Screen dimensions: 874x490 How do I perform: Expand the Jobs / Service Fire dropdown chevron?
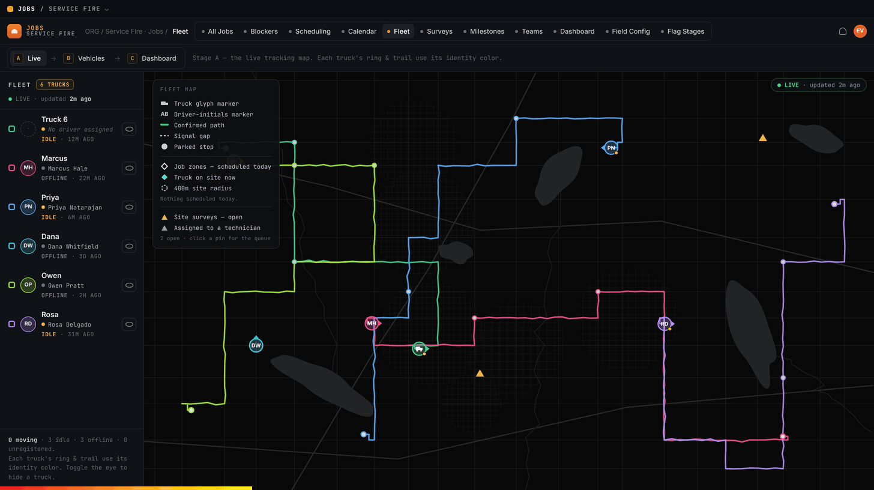107,9
